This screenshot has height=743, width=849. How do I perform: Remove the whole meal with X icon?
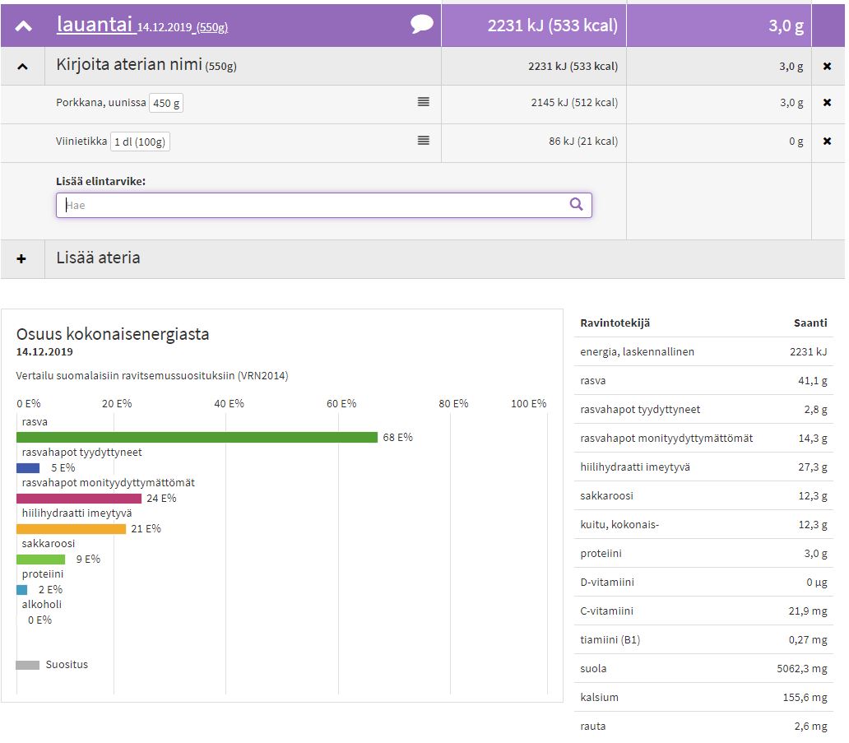point(827,67)
